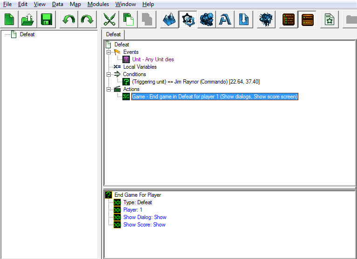Click the brown list view toolbar icon

289,19
